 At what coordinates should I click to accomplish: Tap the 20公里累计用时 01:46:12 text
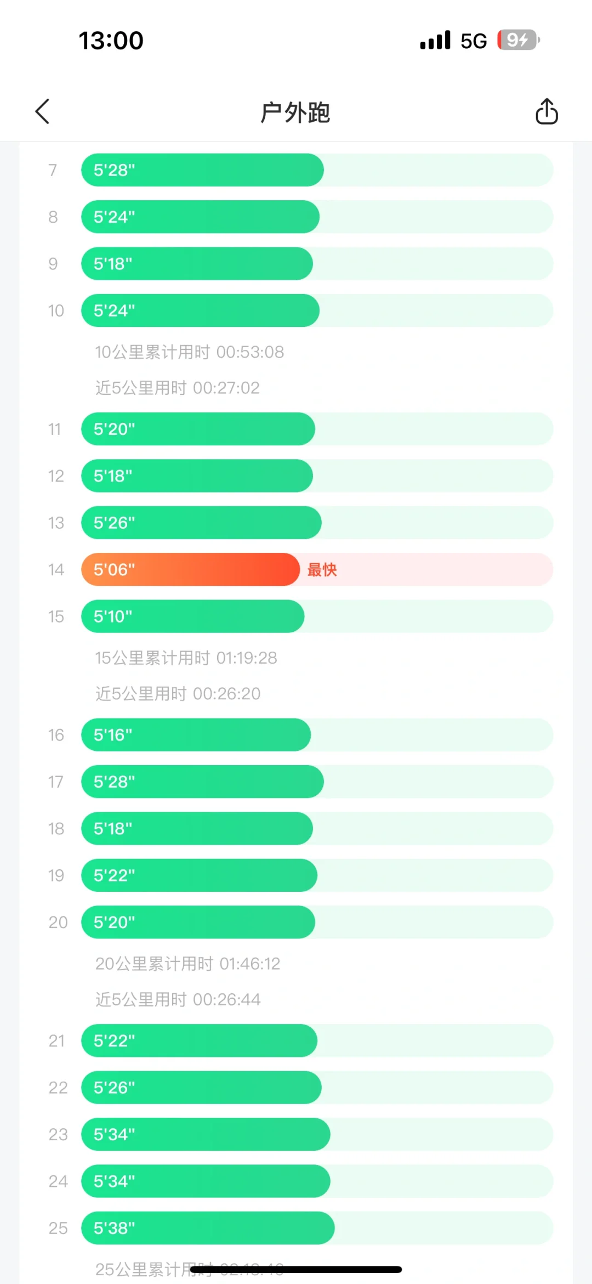pos(188,964)
